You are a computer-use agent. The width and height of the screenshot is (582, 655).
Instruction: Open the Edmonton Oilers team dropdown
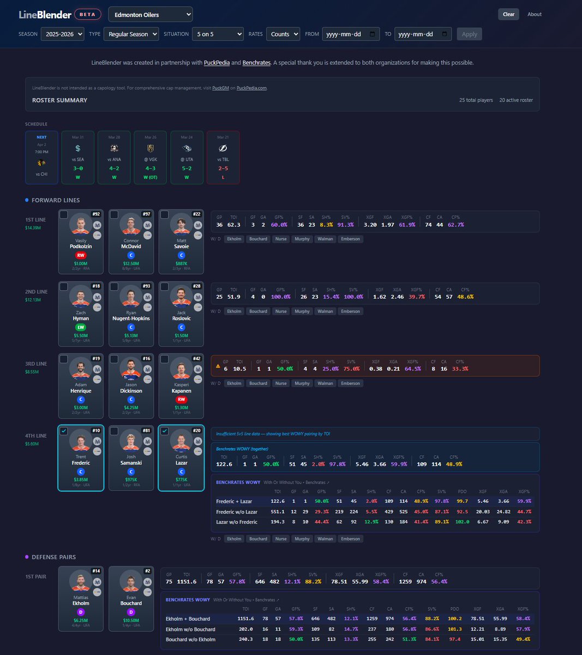pos(151,14)
